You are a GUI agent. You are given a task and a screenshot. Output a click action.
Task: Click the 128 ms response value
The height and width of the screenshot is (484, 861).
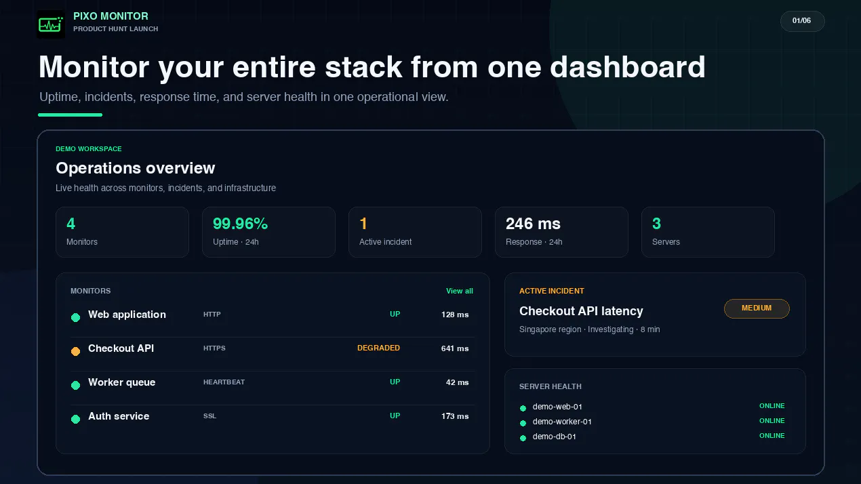(x=455, y=315)
